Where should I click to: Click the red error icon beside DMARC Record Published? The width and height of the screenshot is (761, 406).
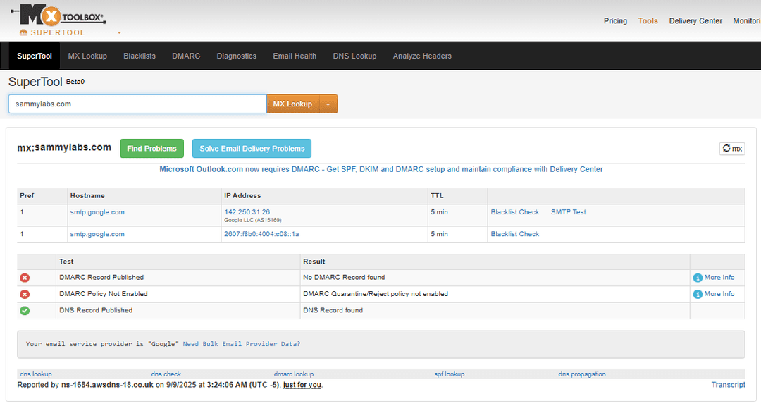[x=25, y=277]
